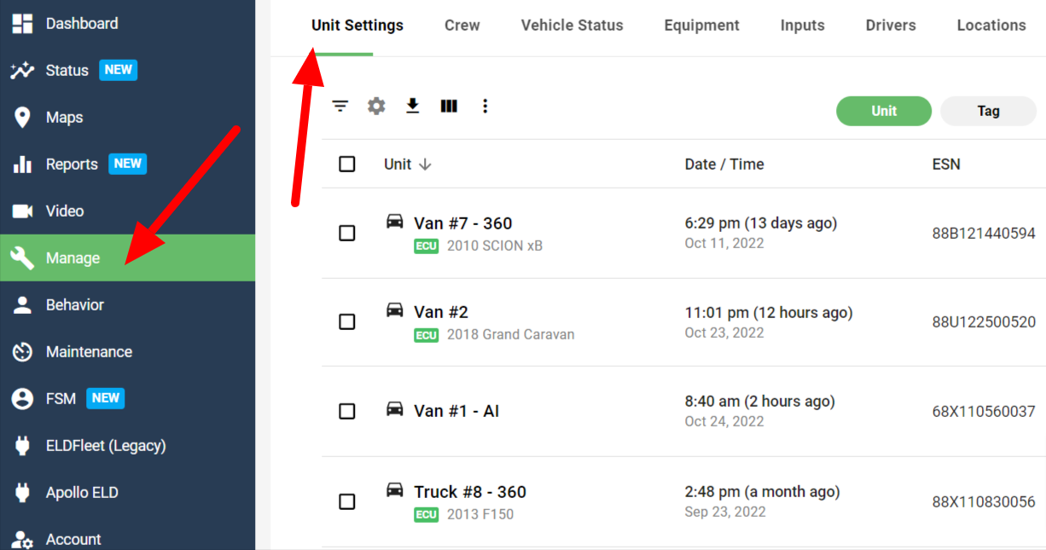
Task: Open the filter icon above the unit list
Action: (340, 106)
